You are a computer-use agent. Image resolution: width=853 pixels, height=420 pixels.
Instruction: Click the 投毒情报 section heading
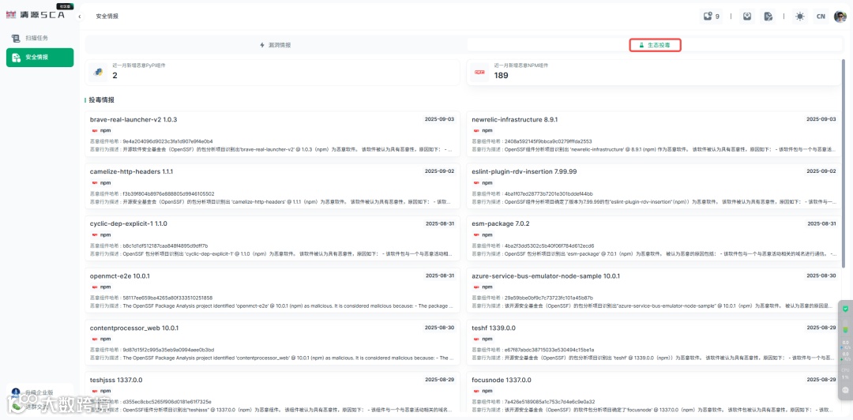[x=101, y=100]
